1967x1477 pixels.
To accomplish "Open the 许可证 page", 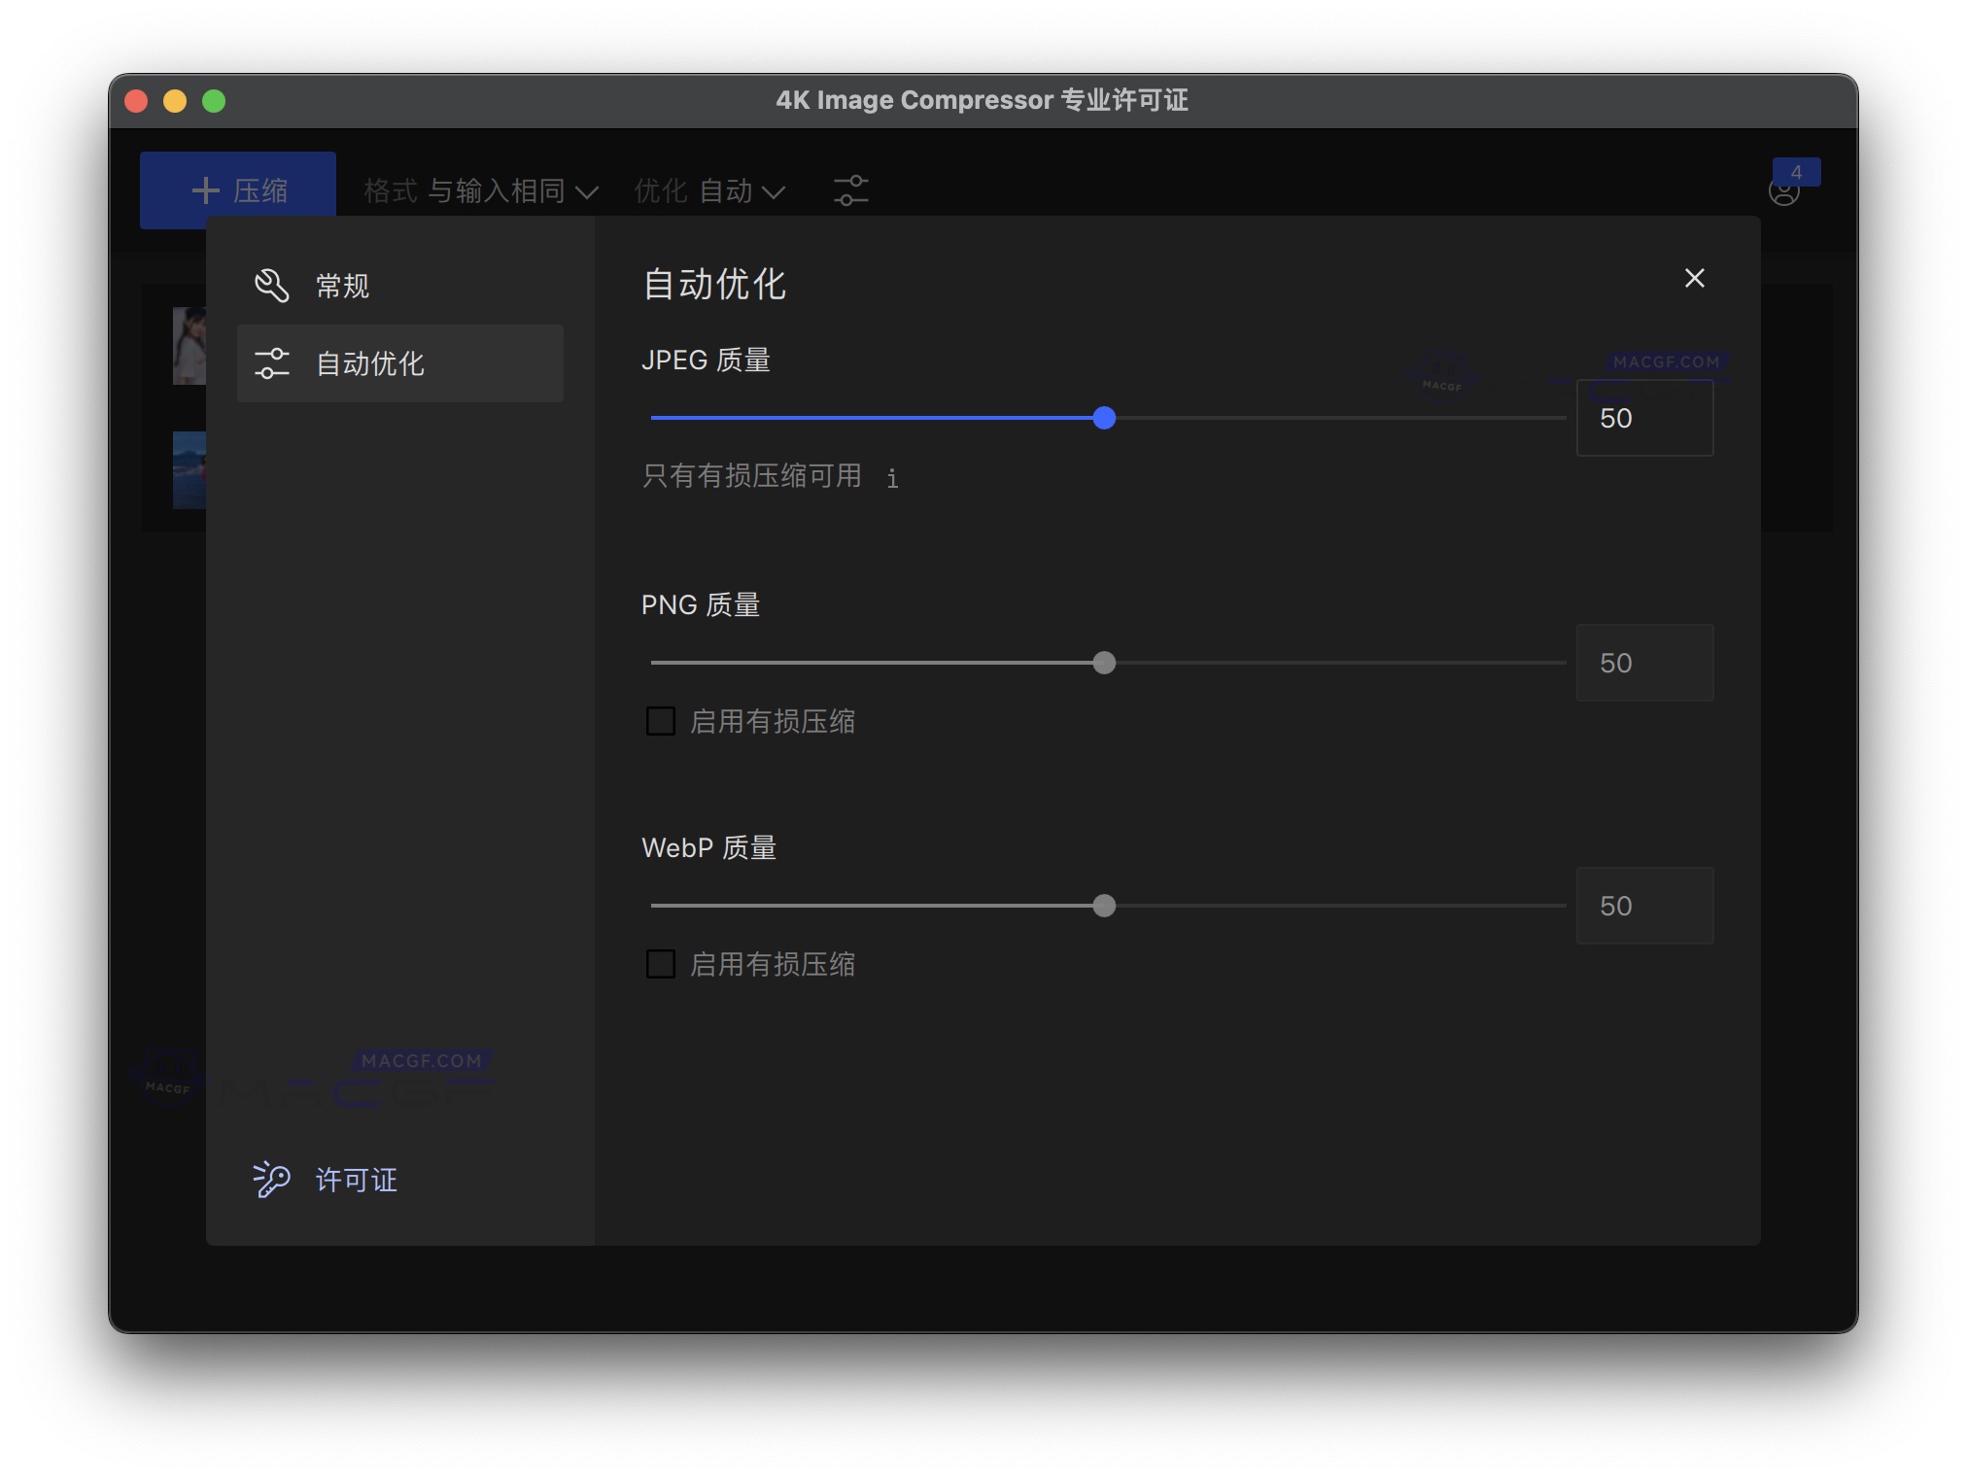I will click(355, 1180).
